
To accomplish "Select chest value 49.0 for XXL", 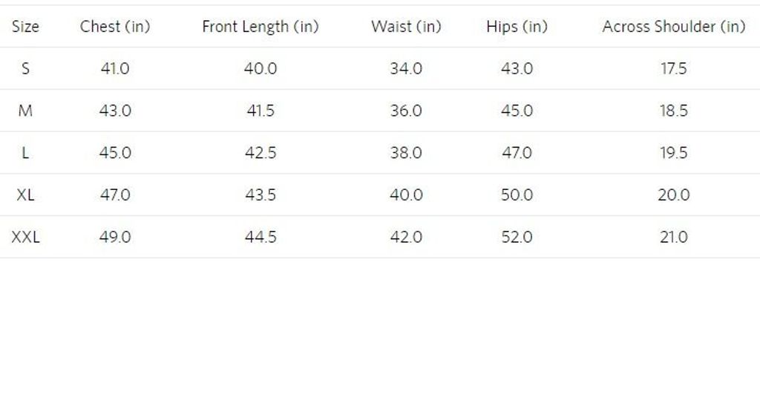I will [x=115, y=238].
